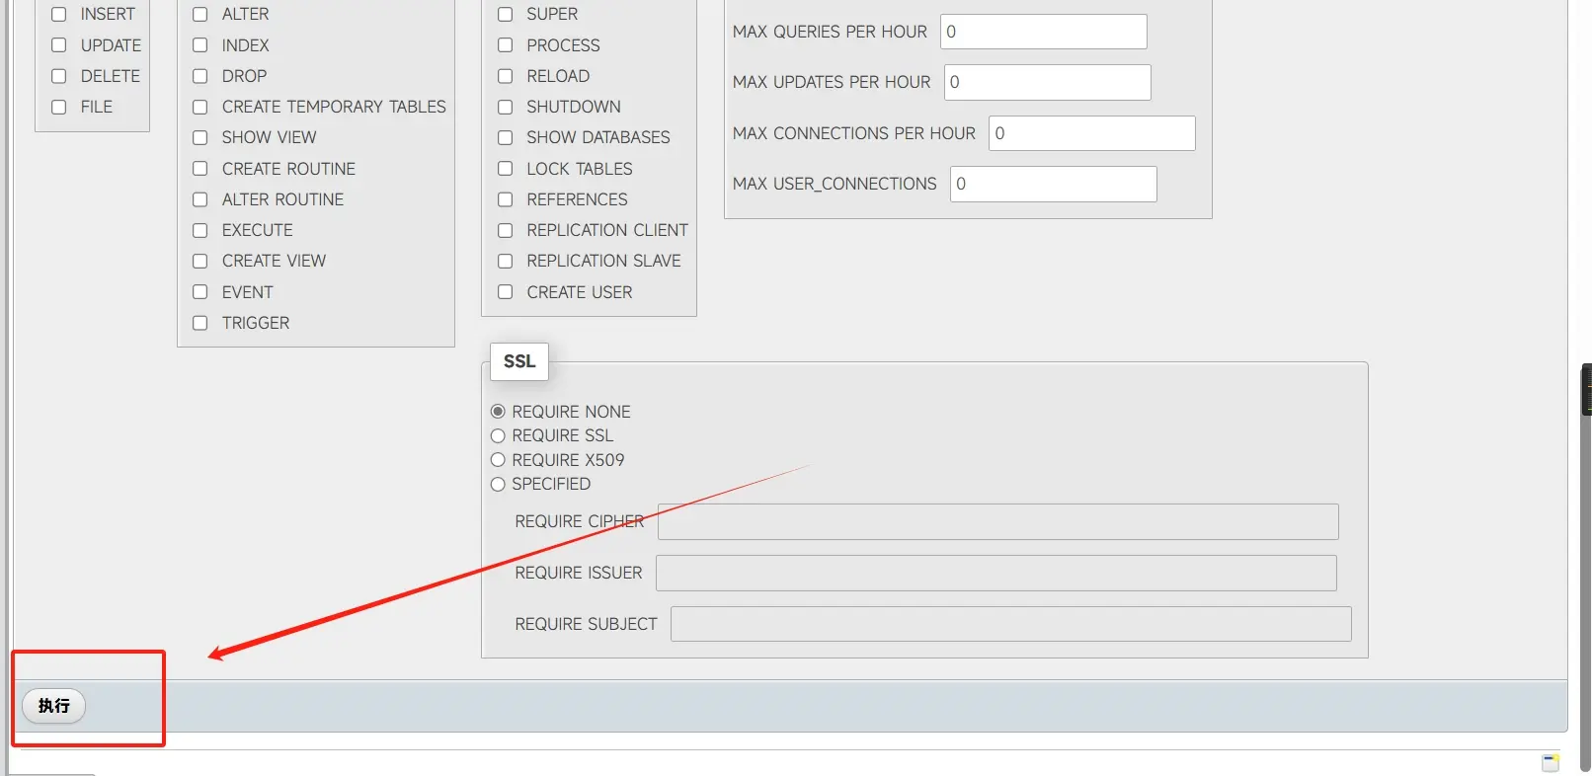The image size is (1592, 776).
Task: Focus MAX CONNECTIONS PER HOUR input
Action: [x=1092, y=133]
